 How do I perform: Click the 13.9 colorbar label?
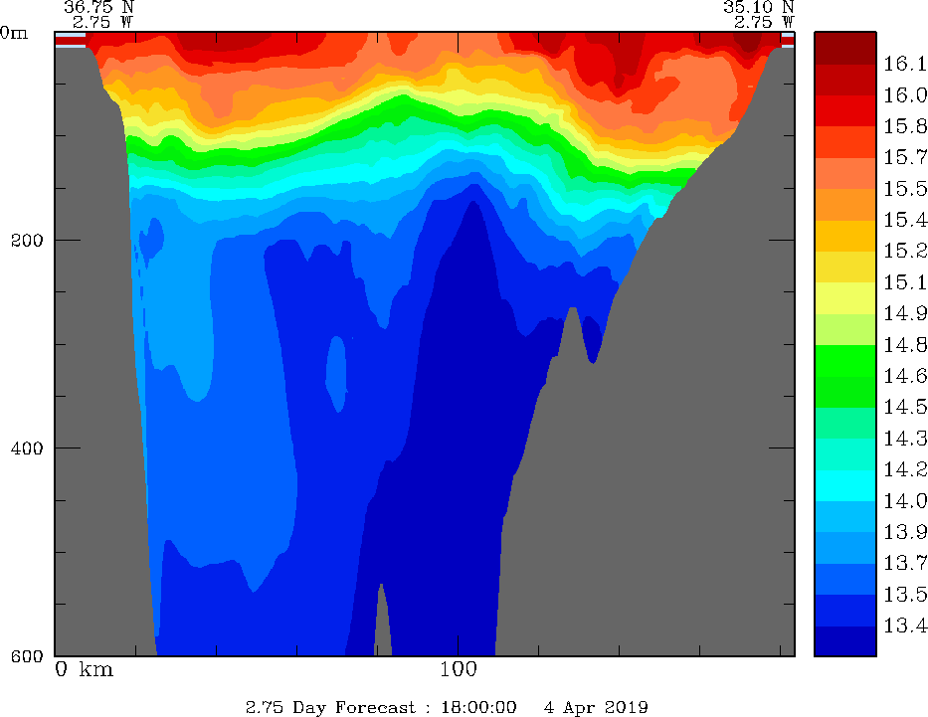905,532
